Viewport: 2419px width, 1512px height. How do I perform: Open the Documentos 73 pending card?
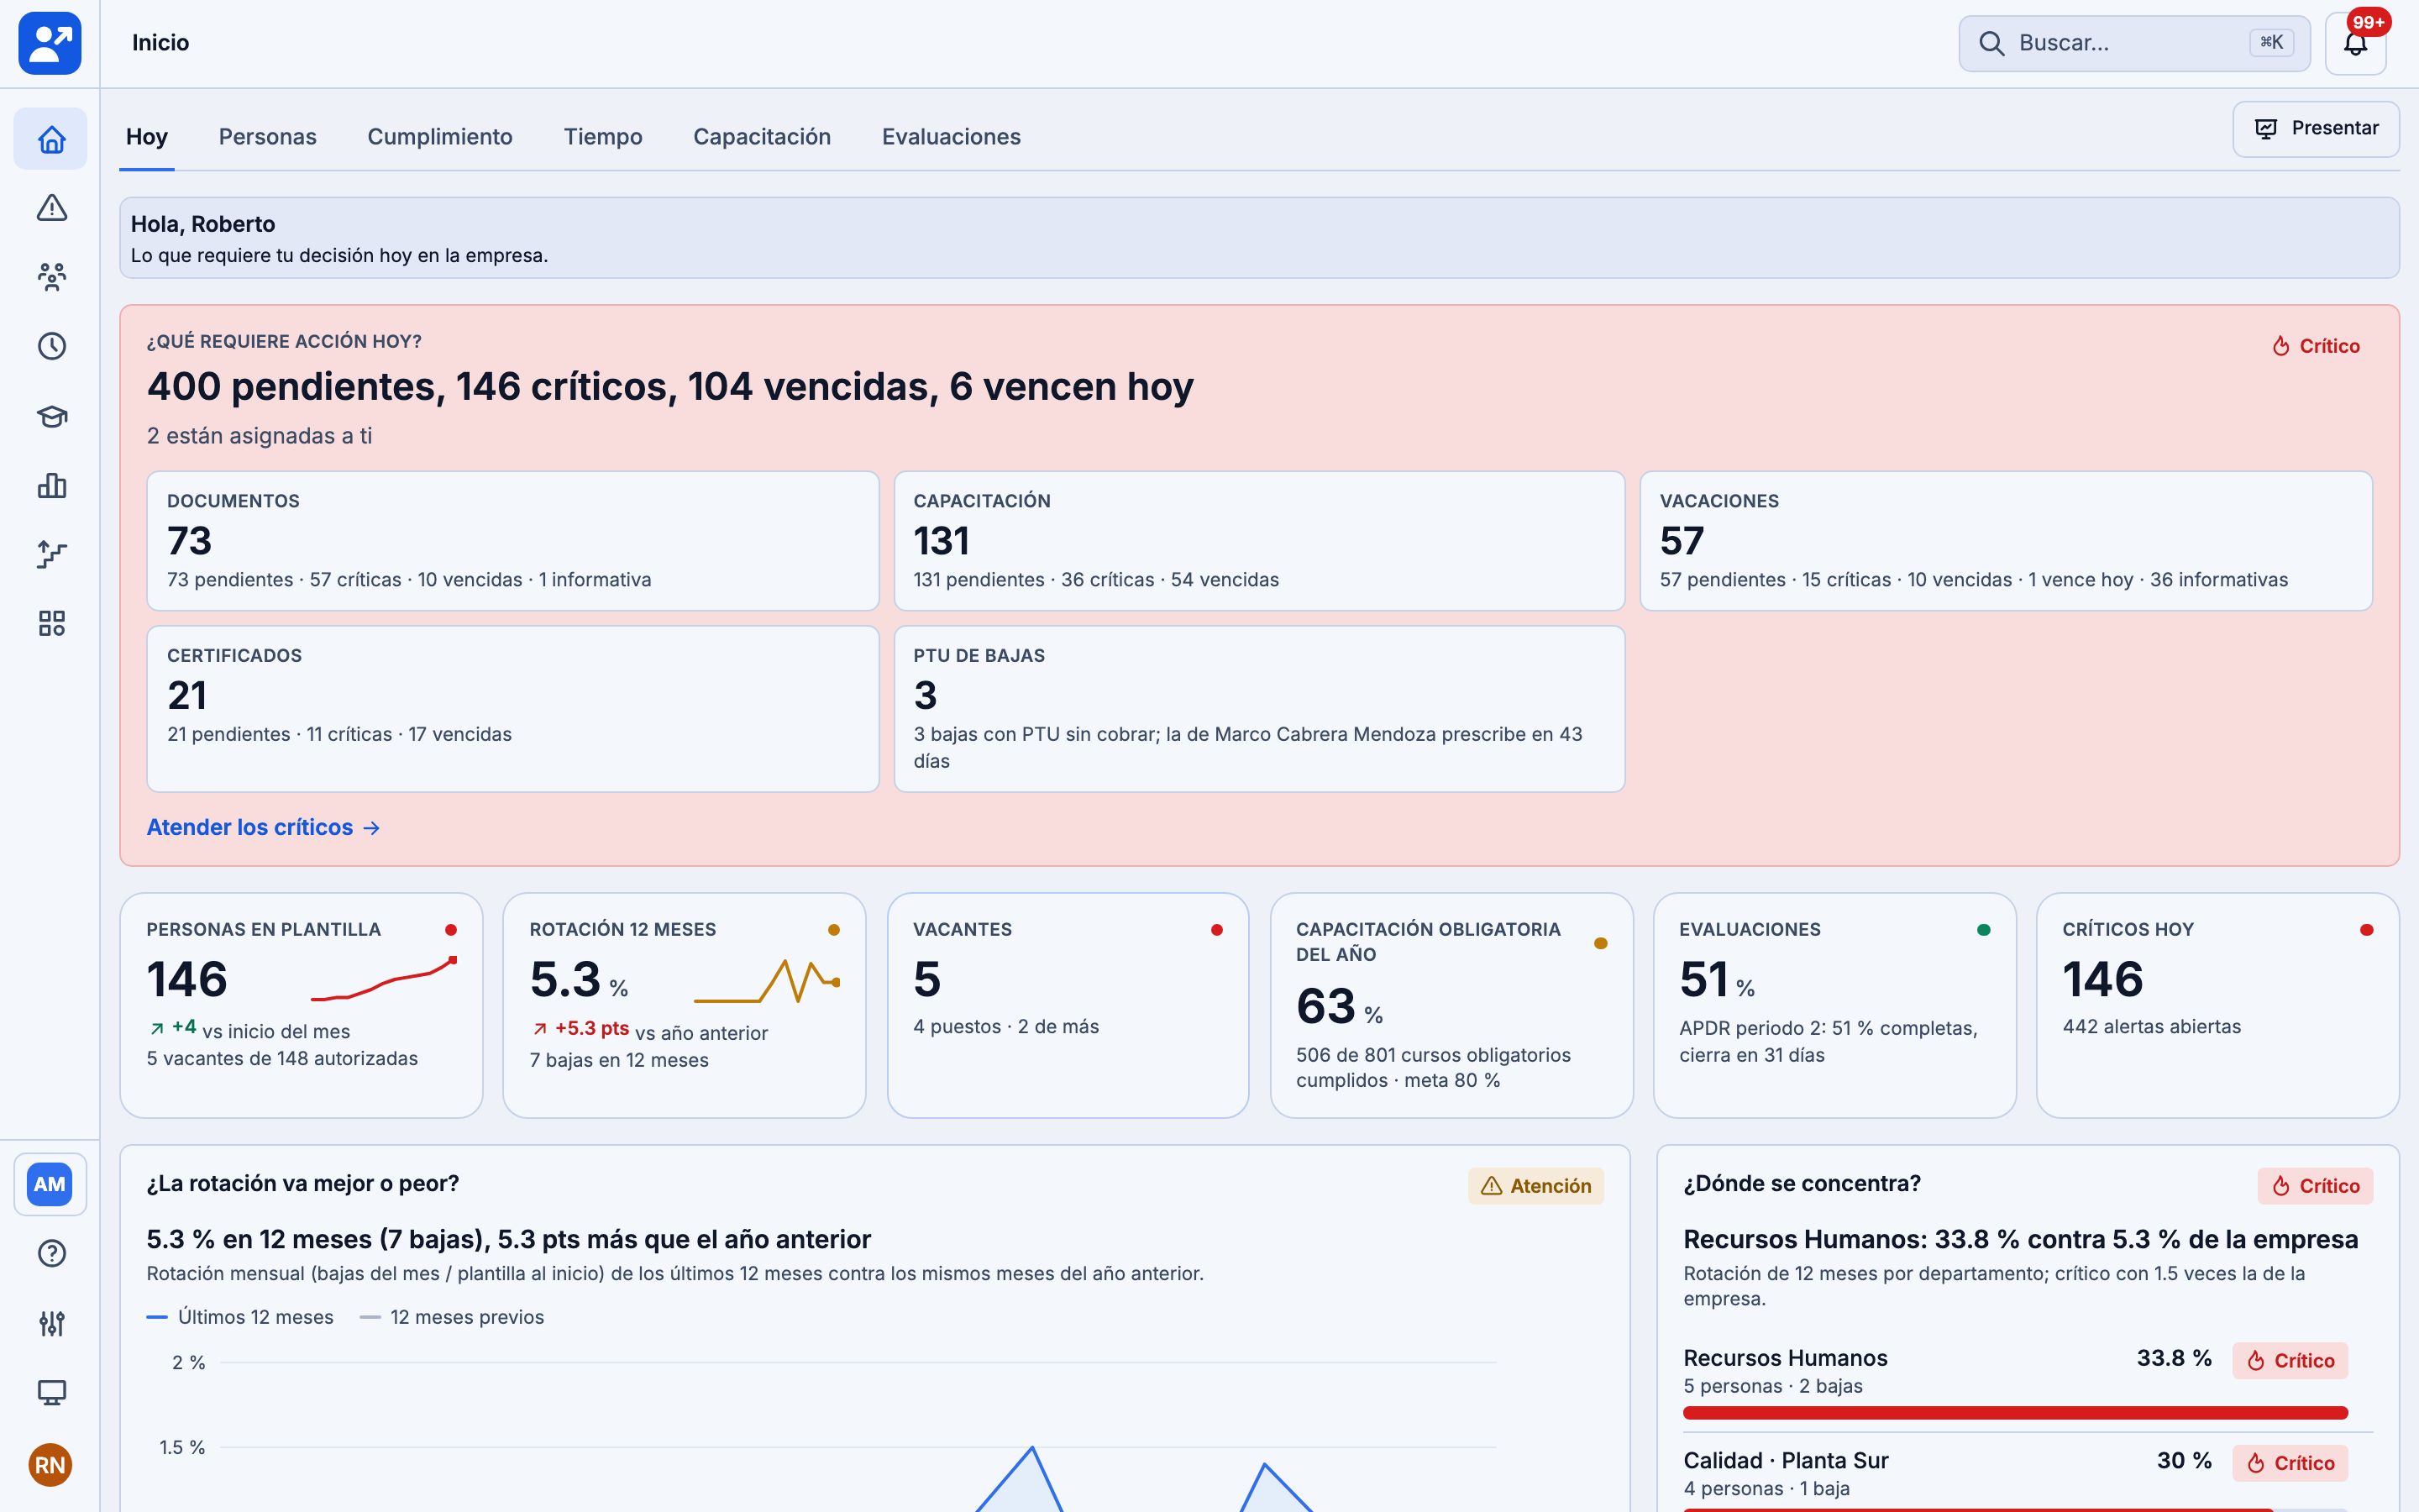pos(513,541)
